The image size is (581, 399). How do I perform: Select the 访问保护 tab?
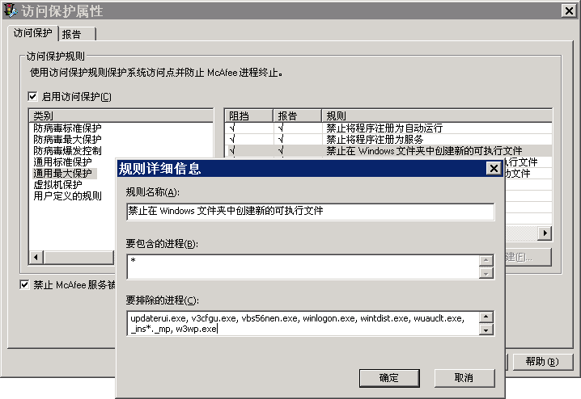coord(32,33)
